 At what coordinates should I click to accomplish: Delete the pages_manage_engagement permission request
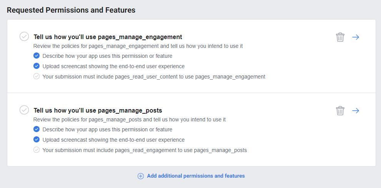(340, 37)
